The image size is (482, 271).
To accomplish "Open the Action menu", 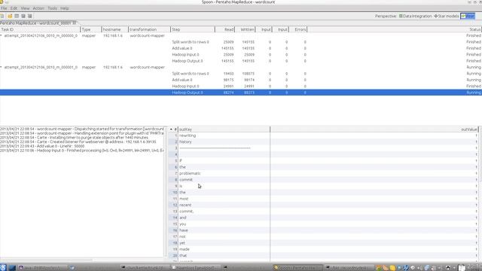I will pyautogui.click(x=38, y=8).
